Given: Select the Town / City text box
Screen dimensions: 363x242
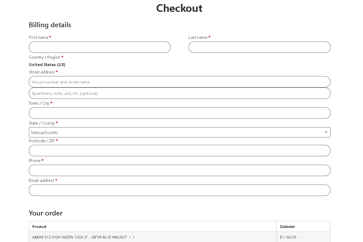Looking at the screenshot, I should point(179,113).
